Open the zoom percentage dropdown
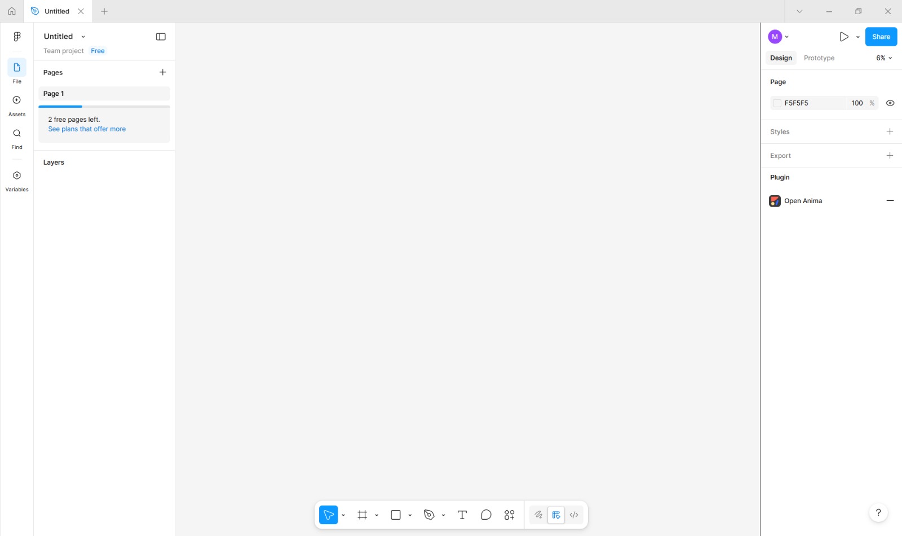The image size is (902, 536). coord(883,58)
